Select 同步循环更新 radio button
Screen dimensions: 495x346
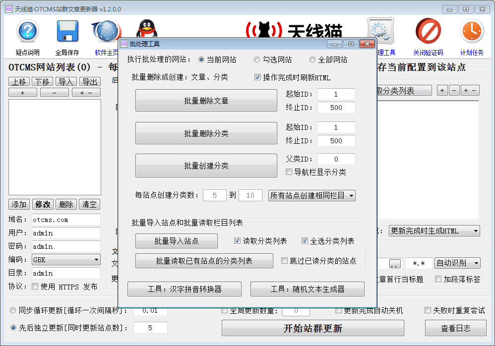[13, 310]
